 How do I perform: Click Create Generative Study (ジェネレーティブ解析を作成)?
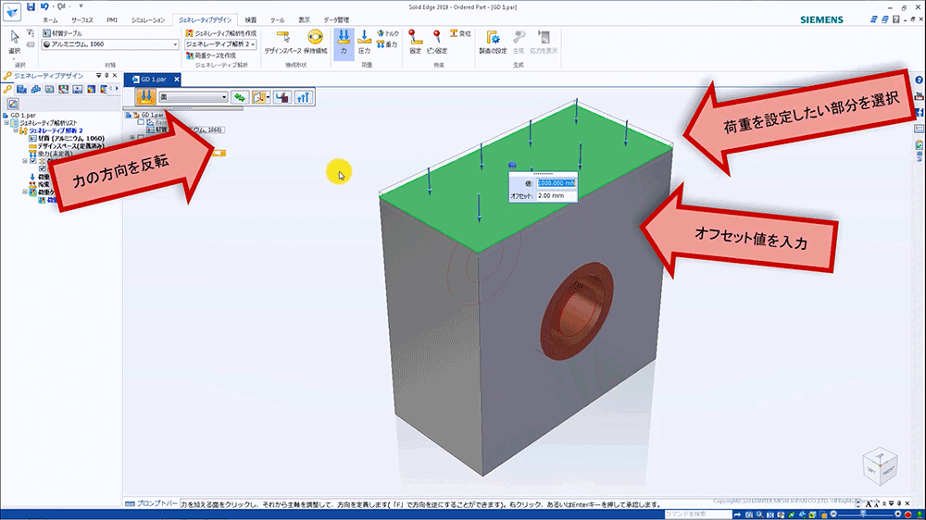click(221, 33)
